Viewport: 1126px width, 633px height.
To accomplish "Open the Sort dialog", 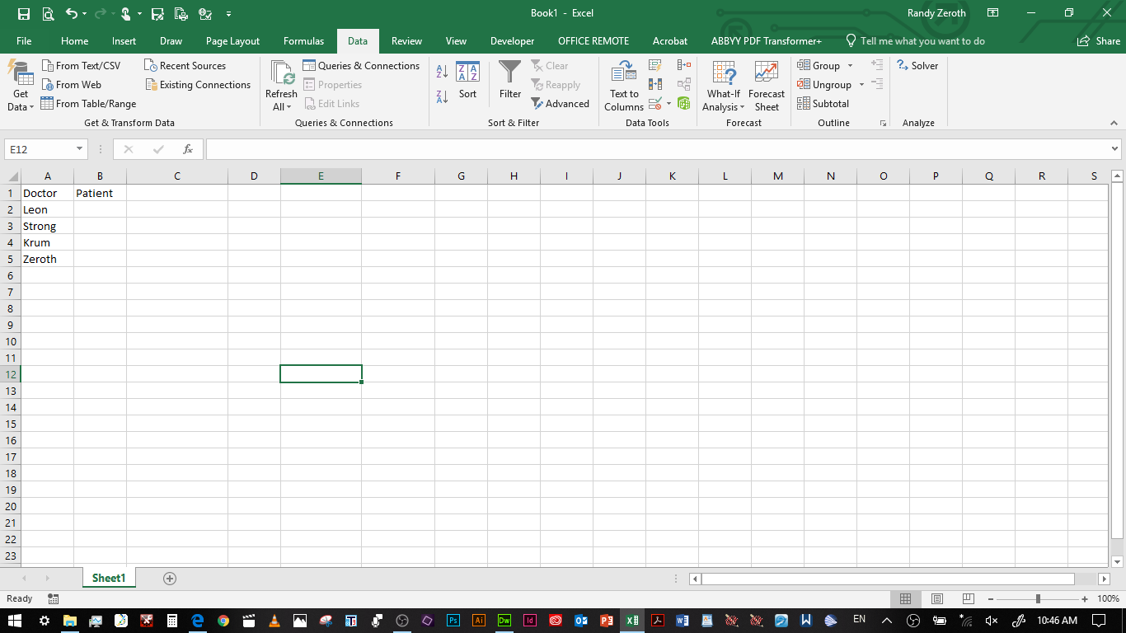I will click(467, 81).
